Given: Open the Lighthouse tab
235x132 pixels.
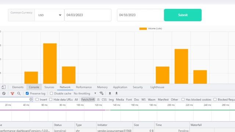Looking at the screenshot, I should click(157, 87).
